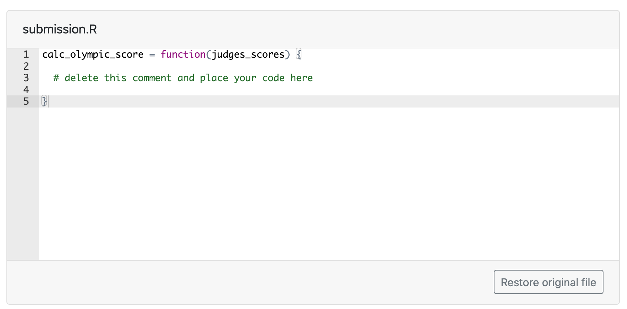This screenshot has height=309, width=627.
Task: Click inside the blank editor area below the code
Action: [x=285, y=178]
